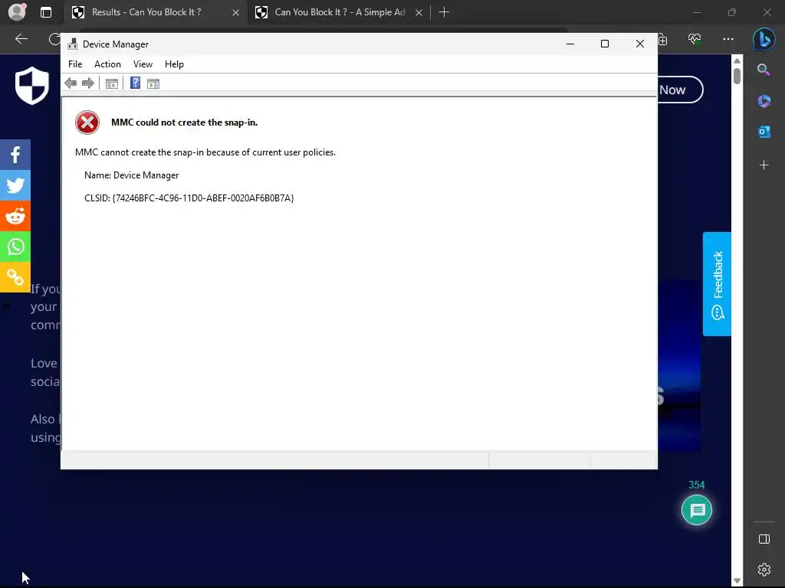Open sidebar settings gear

(764, 570)
